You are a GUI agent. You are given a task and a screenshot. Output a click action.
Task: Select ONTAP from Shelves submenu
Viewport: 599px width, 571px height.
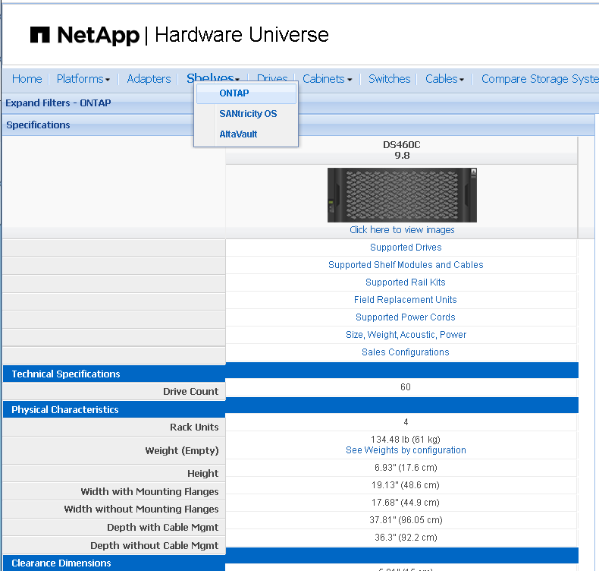[234, 93]
